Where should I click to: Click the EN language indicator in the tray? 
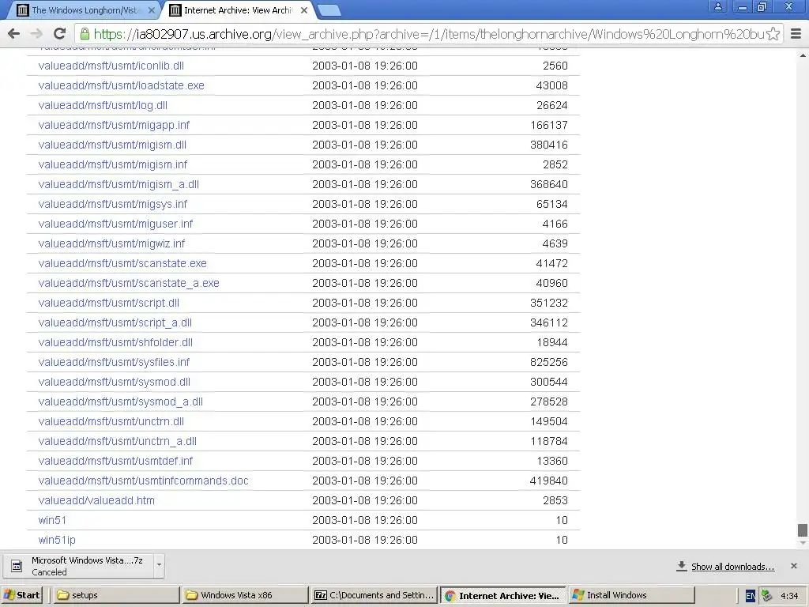click(x=751, y=596)
